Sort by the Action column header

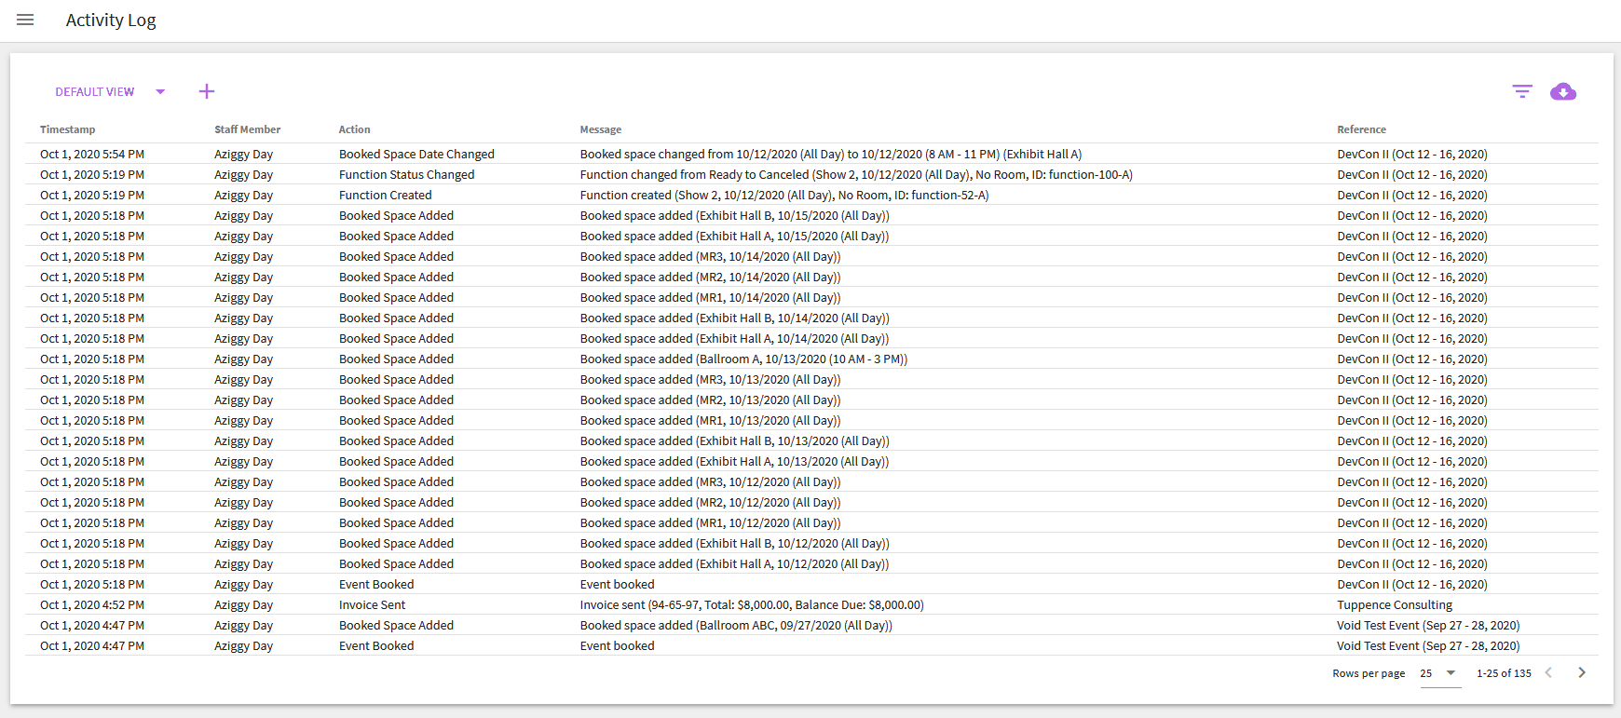click(x=355, y=129)
